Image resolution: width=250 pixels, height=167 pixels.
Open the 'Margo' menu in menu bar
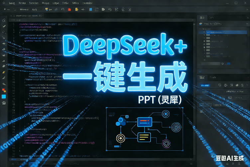click(x=46, y=3)
